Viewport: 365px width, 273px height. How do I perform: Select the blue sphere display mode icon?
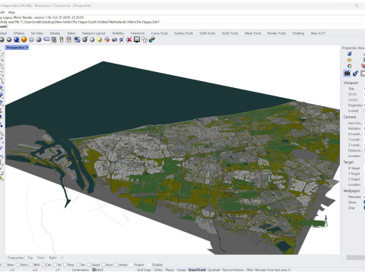17,39
